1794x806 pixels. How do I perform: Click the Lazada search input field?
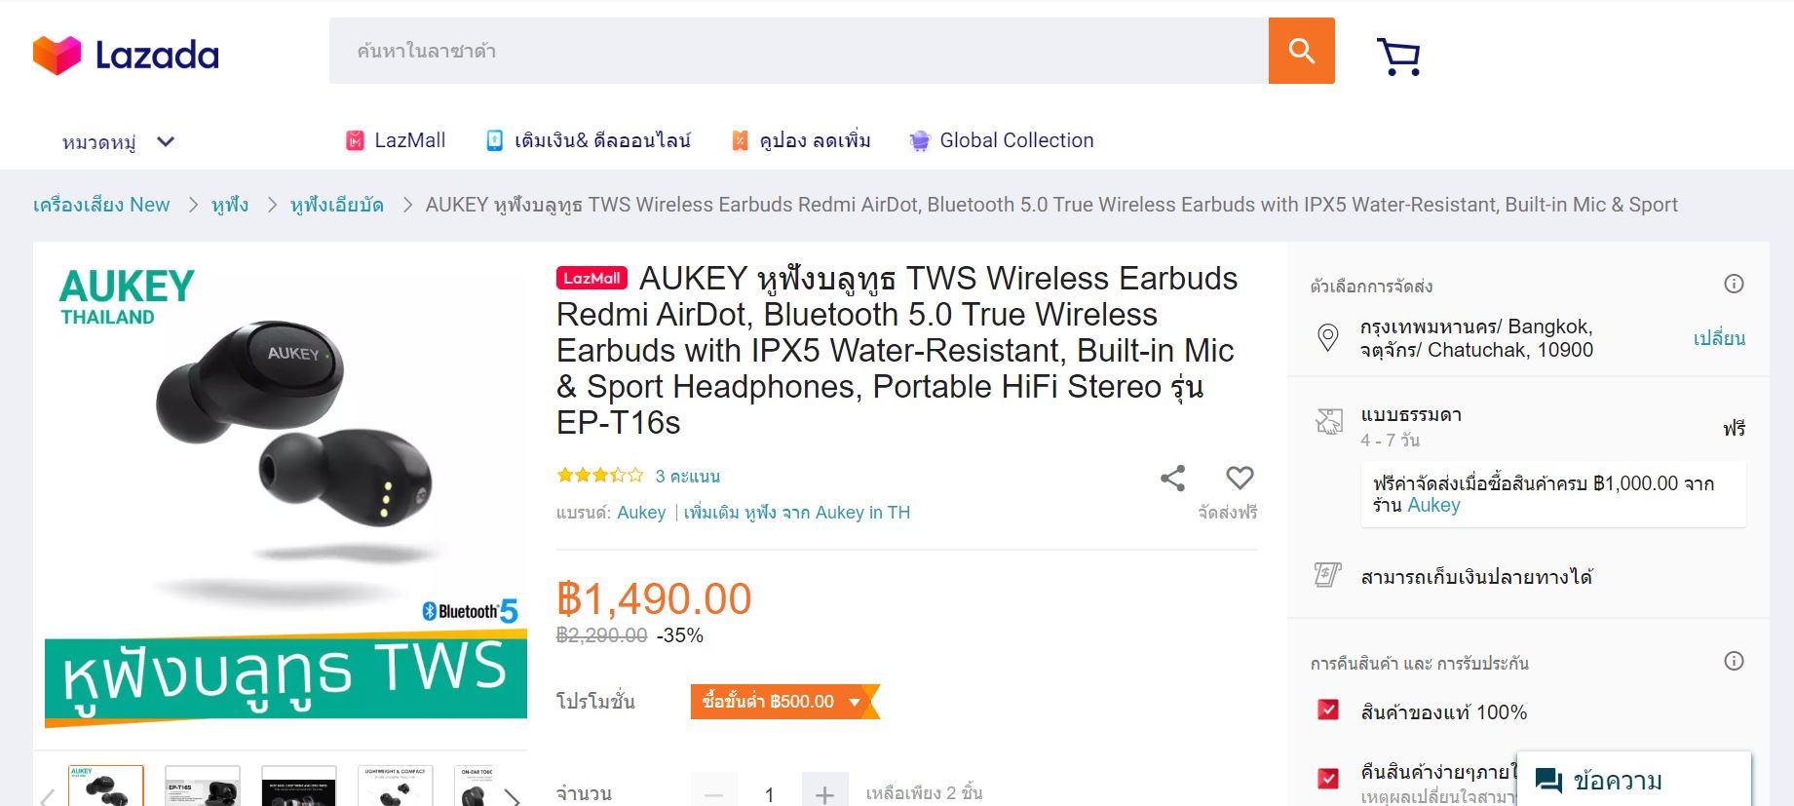[x=798, y=51]
